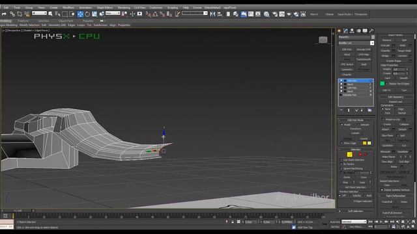Click the Redo arrow icon

[x=4, y=14]
